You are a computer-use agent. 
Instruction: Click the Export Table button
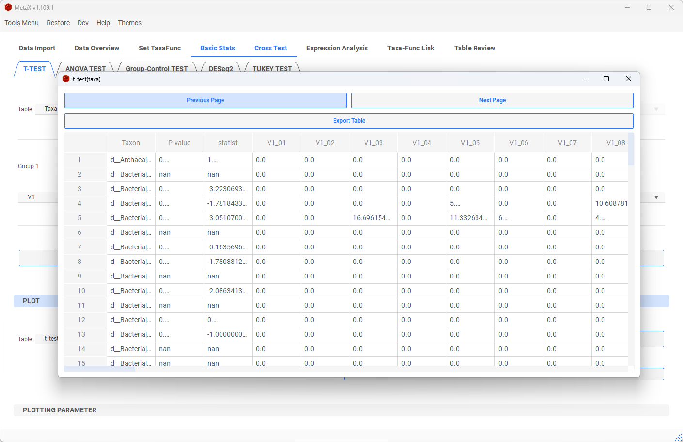pos(349,121)
